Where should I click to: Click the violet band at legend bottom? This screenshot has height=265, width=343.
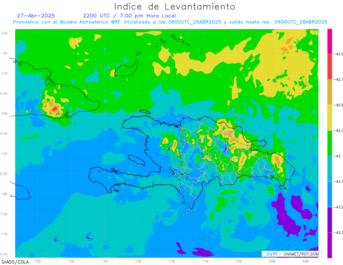click(330, 245)
